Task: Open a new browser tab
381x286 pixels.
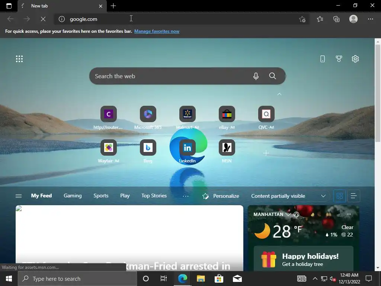Action: coord(113,6)
